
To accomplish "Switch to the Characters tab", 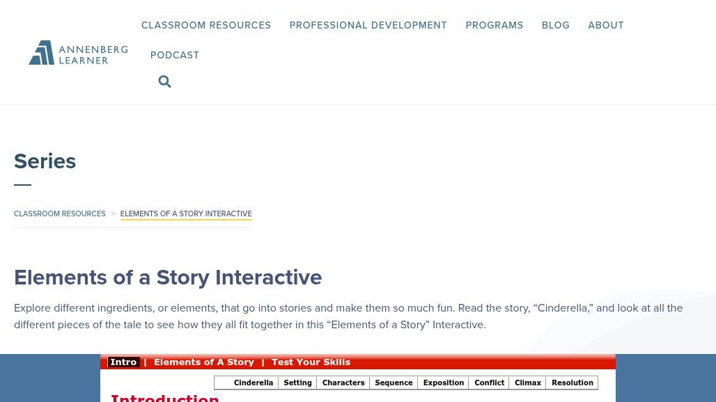I will [x=343, y=383].
